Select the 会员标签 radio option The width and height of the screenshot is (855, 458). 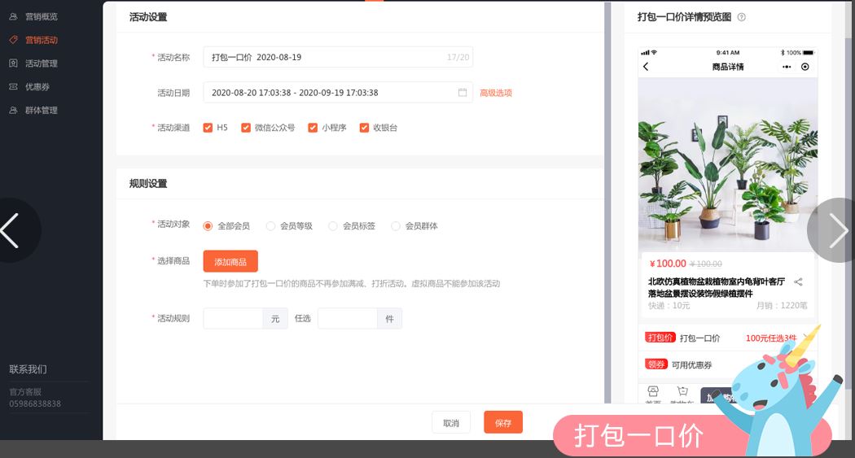point(333,226)
